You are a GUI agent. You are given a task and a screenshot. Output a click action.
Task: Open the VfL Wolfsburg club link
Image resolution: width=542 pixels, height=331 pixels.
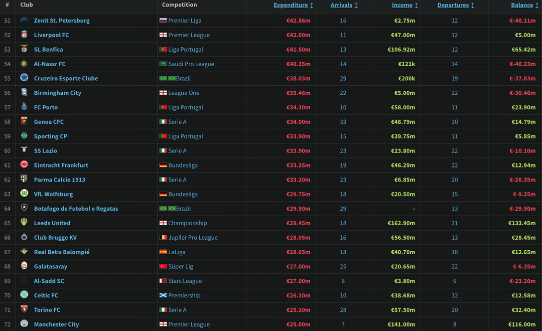pos(53,195)
